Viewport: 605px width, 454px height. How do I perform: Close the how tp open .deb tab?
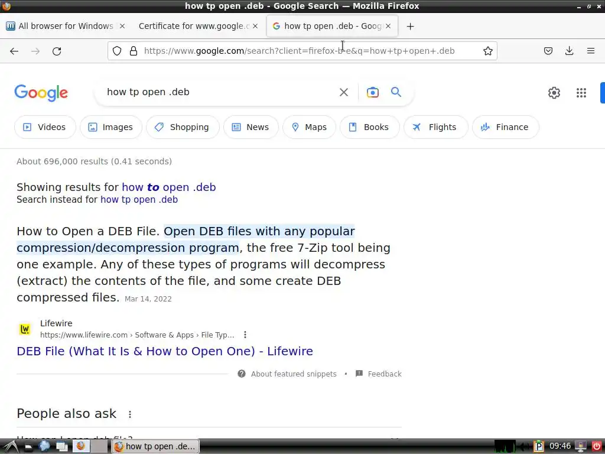tap(388, 26)
